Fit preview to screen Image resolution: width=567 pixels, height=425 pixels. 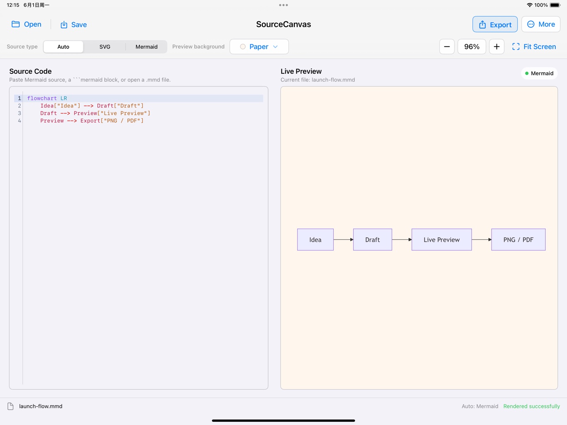coord(534,46)
